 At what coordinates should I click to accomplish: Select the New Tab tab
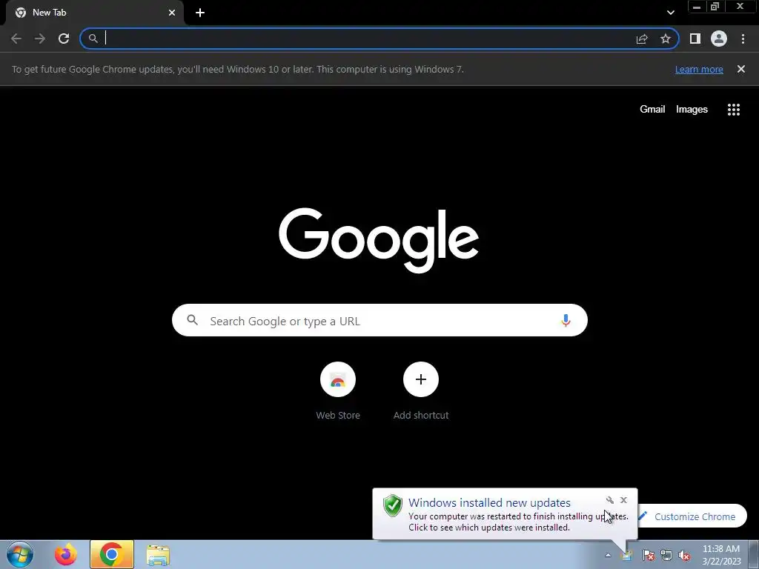[x=95, y=13]
